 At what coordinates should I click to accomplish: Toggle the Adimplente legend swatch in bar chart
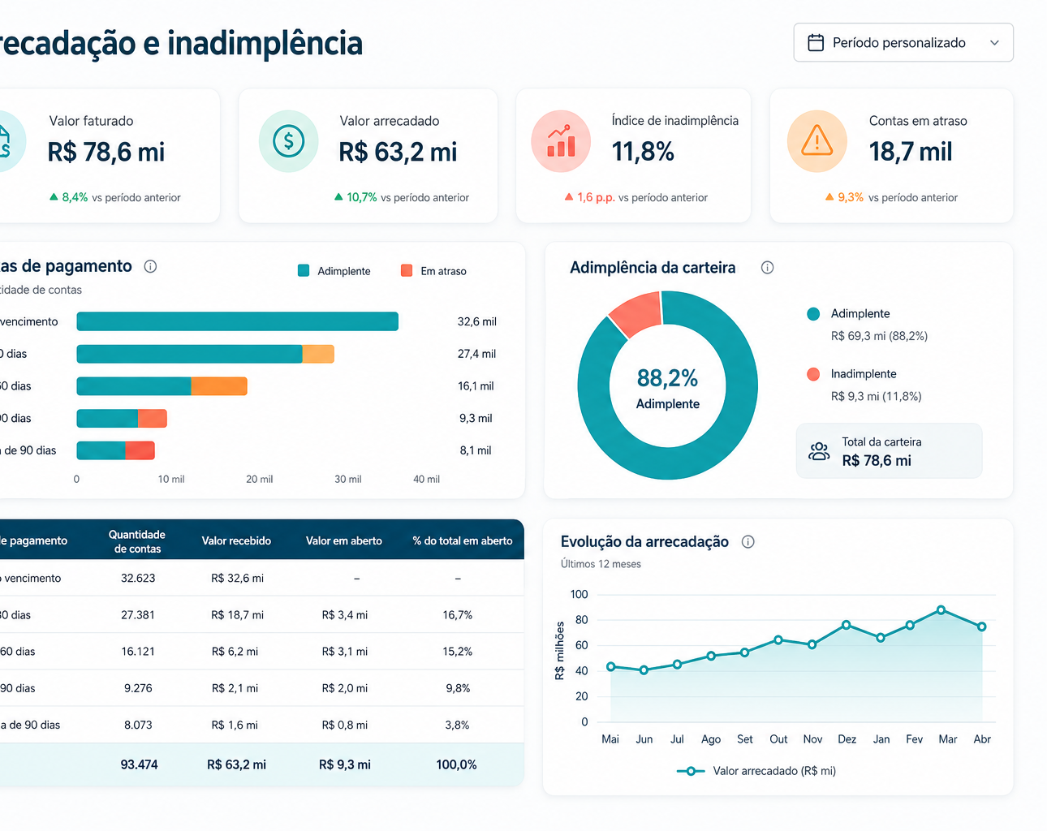click(x=304, y=271)
